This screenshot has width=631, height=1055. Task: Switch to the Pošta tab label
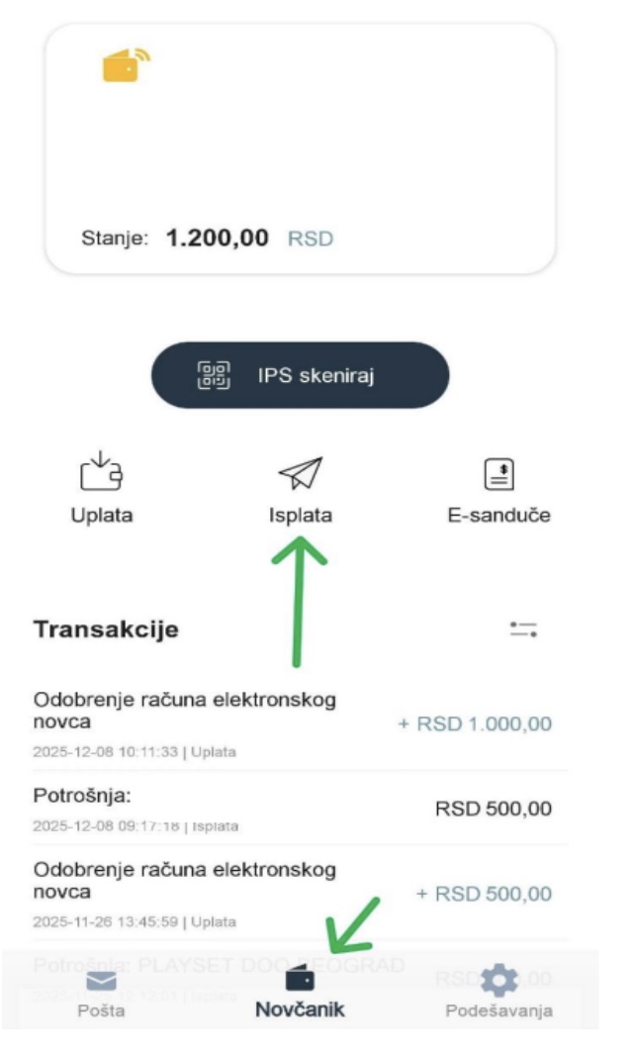tap(98, 1011)
